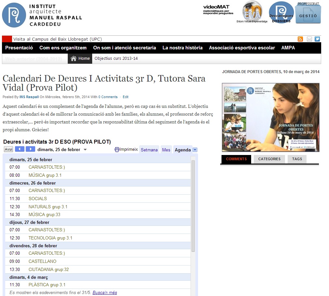Open the AMPA menu item
The width and height of the screenshot is (329, 296).
(x=288, y=48)
